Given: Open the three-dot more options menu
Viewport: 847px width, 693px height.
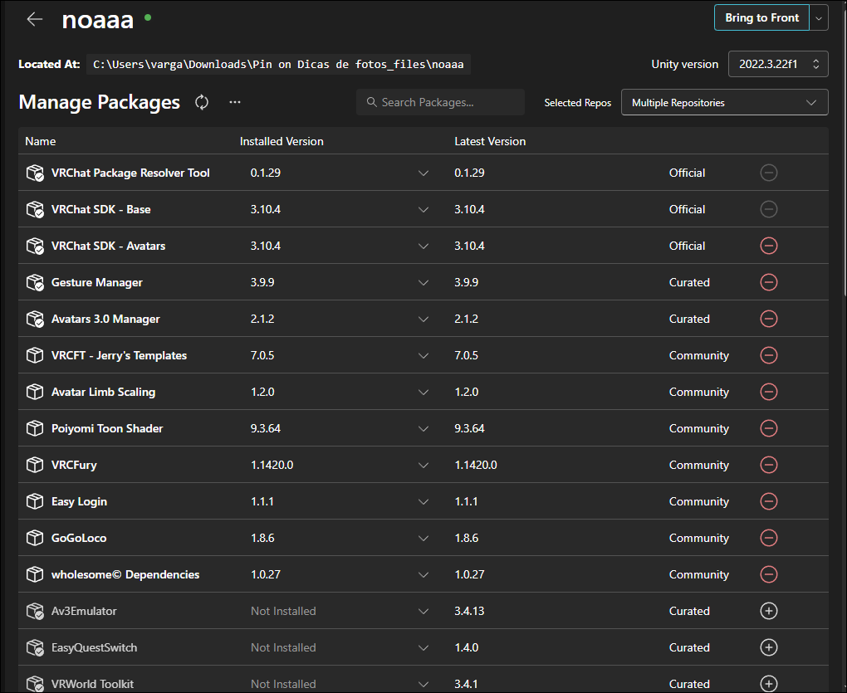Looking at the screenshot, I should [x=234, y=102].
